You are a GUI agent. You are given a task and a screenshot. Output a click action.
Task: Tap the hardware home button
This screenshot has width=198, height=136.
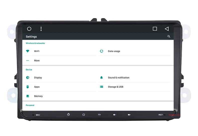click(84, 114)
